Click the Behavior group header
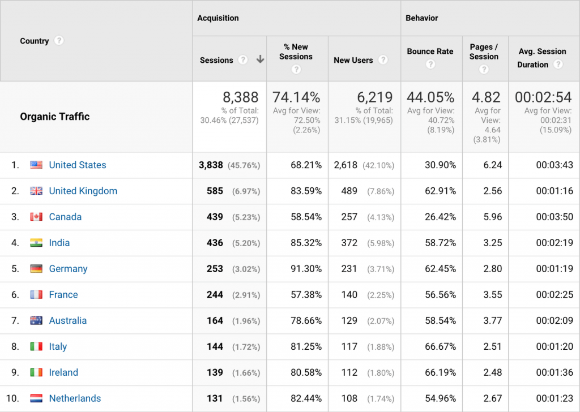The image size is (580, 412). pyautogui.click(x=421, y=18)
